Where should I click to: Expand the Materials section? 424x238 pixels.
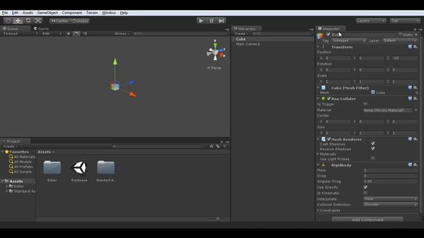318,154
